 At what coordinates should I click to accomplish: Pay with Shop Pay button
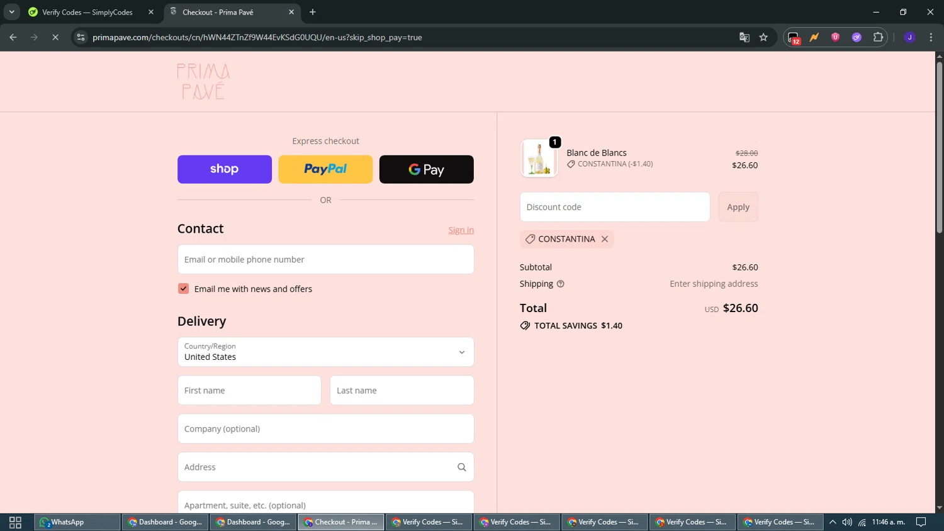click(x=225, y=169)
